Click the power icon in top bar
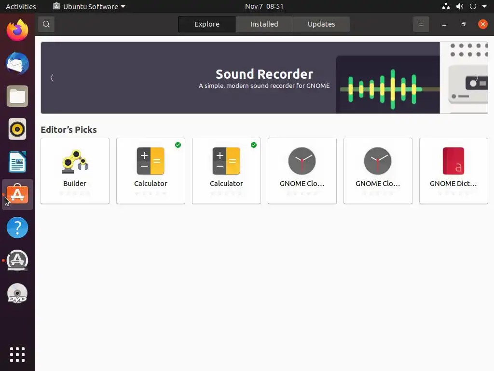494x371 pixels. [473, 6]
